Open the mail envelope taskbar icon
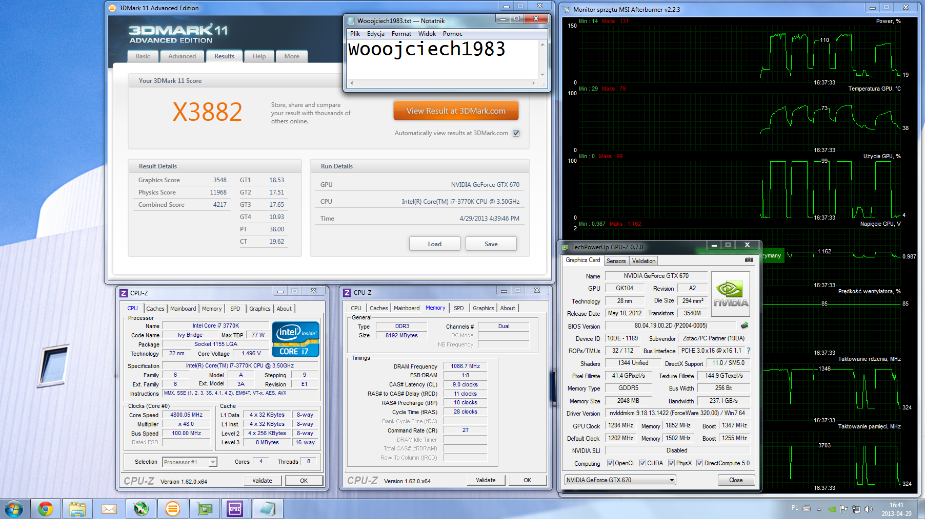This screenshot has width=925, height=519. coord(109,509)
